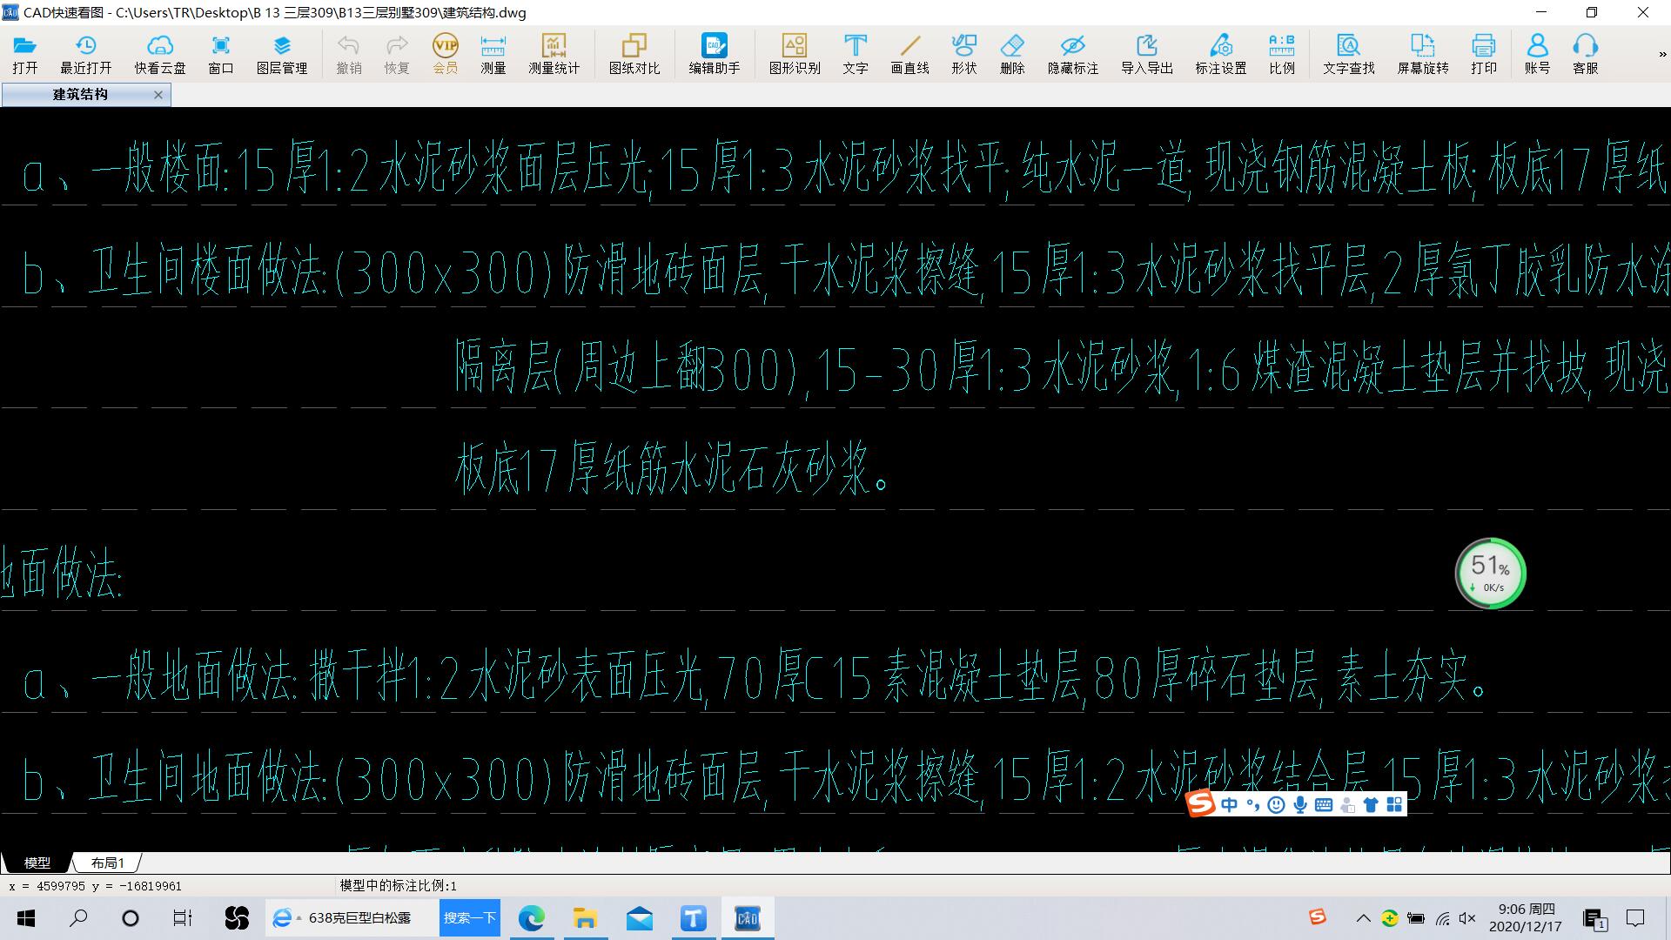Click the 51% network speed floating widget
The width and height of the screenshot is (1671, 940).
pos(1491,574)
